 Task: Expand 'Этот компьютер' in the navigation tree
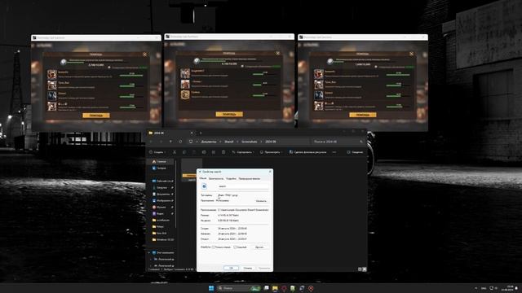149,253
